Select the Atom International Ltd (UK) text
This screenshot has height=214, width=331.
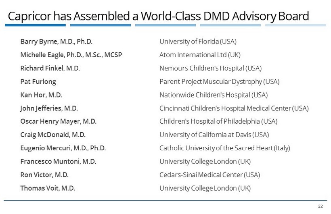[200, 55]
